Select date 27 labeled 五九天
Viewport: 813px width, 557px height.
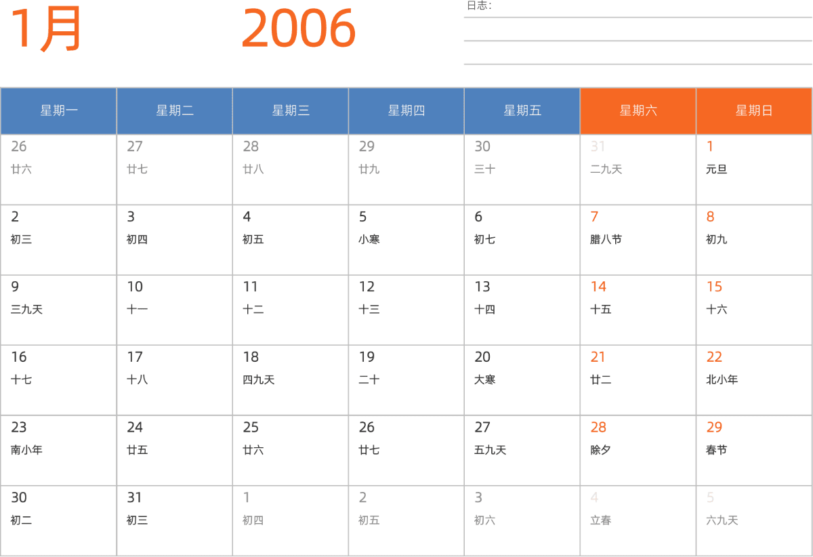coord(522,451)
